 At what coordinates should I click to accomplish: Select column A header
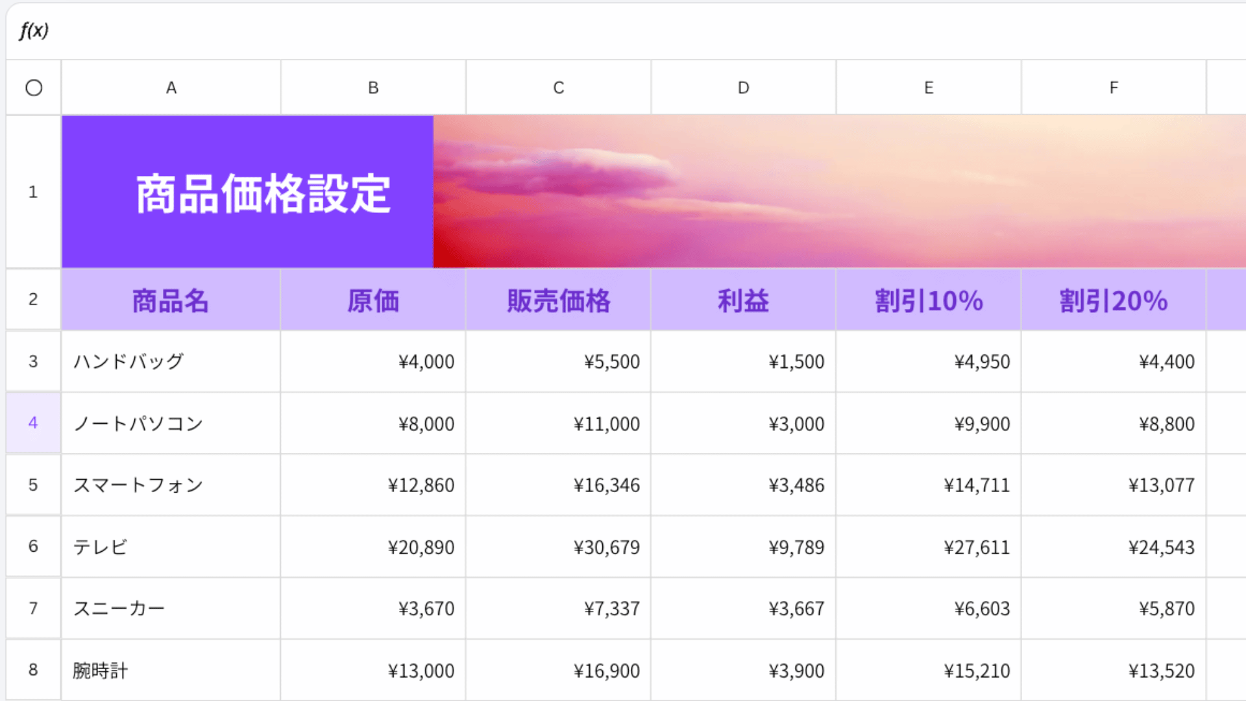point(171,88)
